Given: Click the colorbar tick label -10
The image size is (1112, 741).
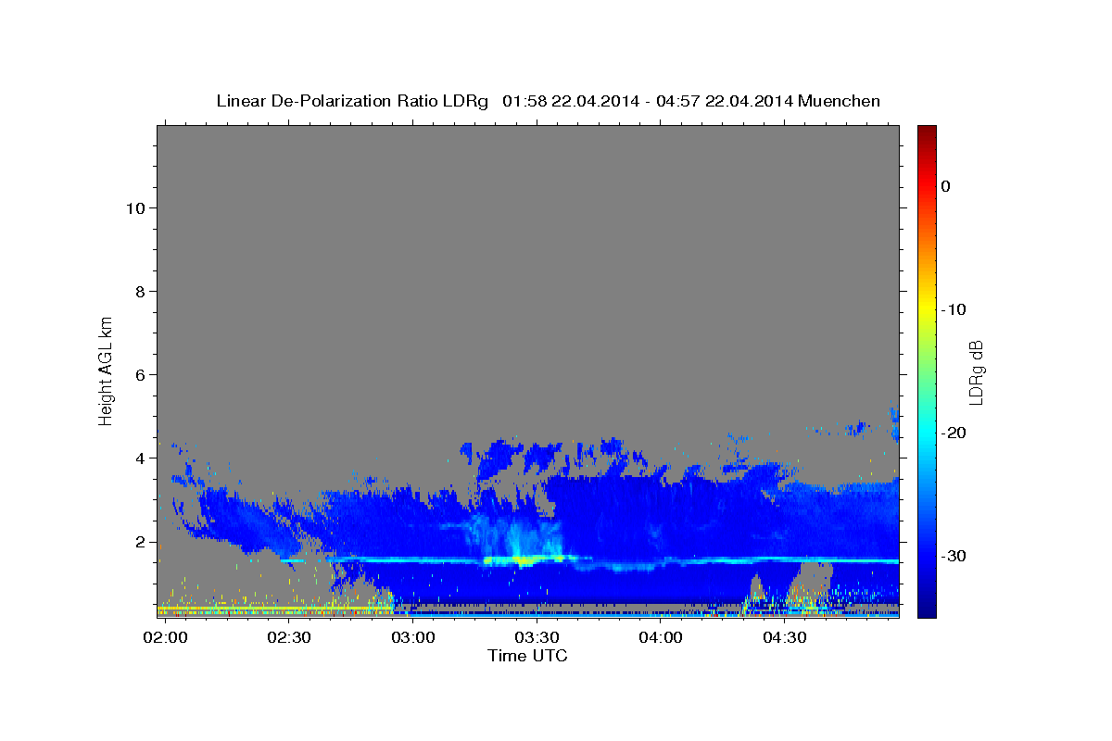Looking at the screenshot, I should [x=955, y=309].
